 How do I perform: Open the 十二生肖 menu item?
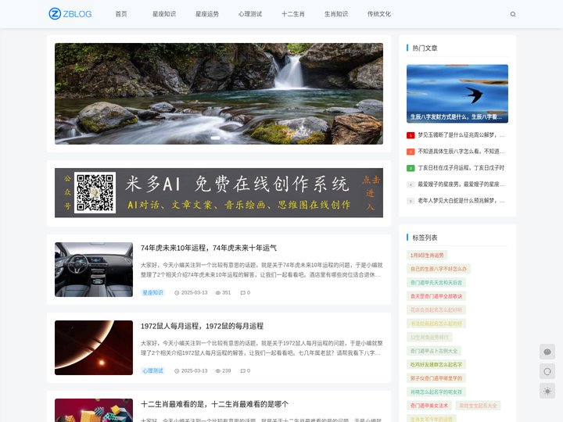coord(293,14)
